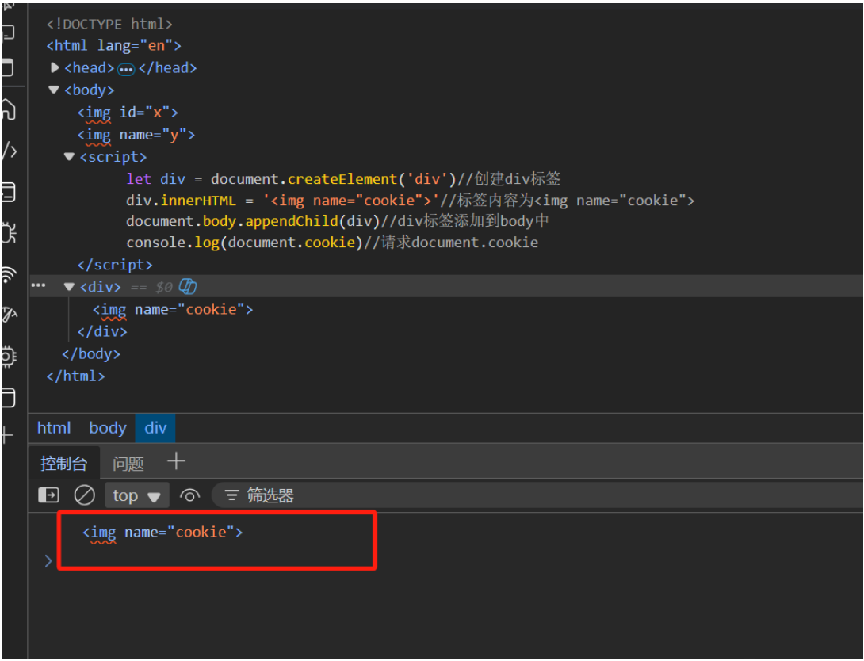
Task: Switch to the 控制台 tab
Action: tap(63, 464)
